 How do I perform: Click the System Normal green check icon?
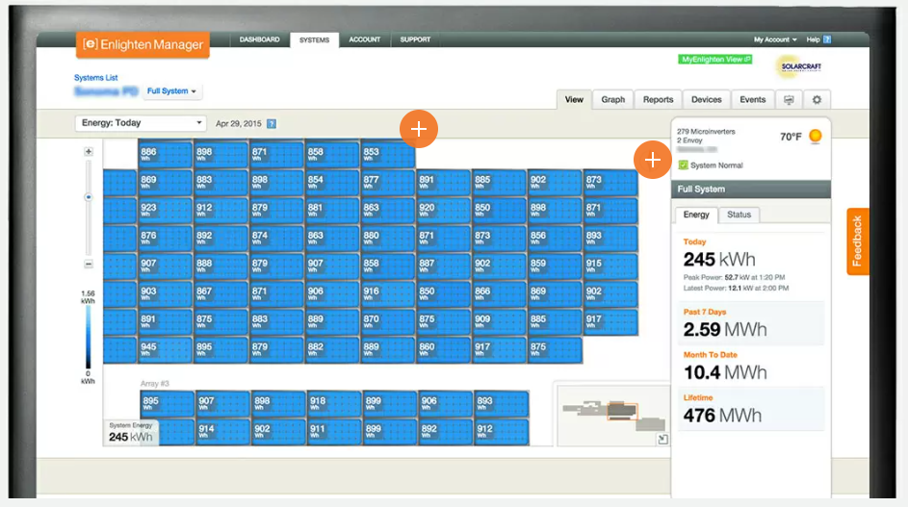[x=684, y=165]
